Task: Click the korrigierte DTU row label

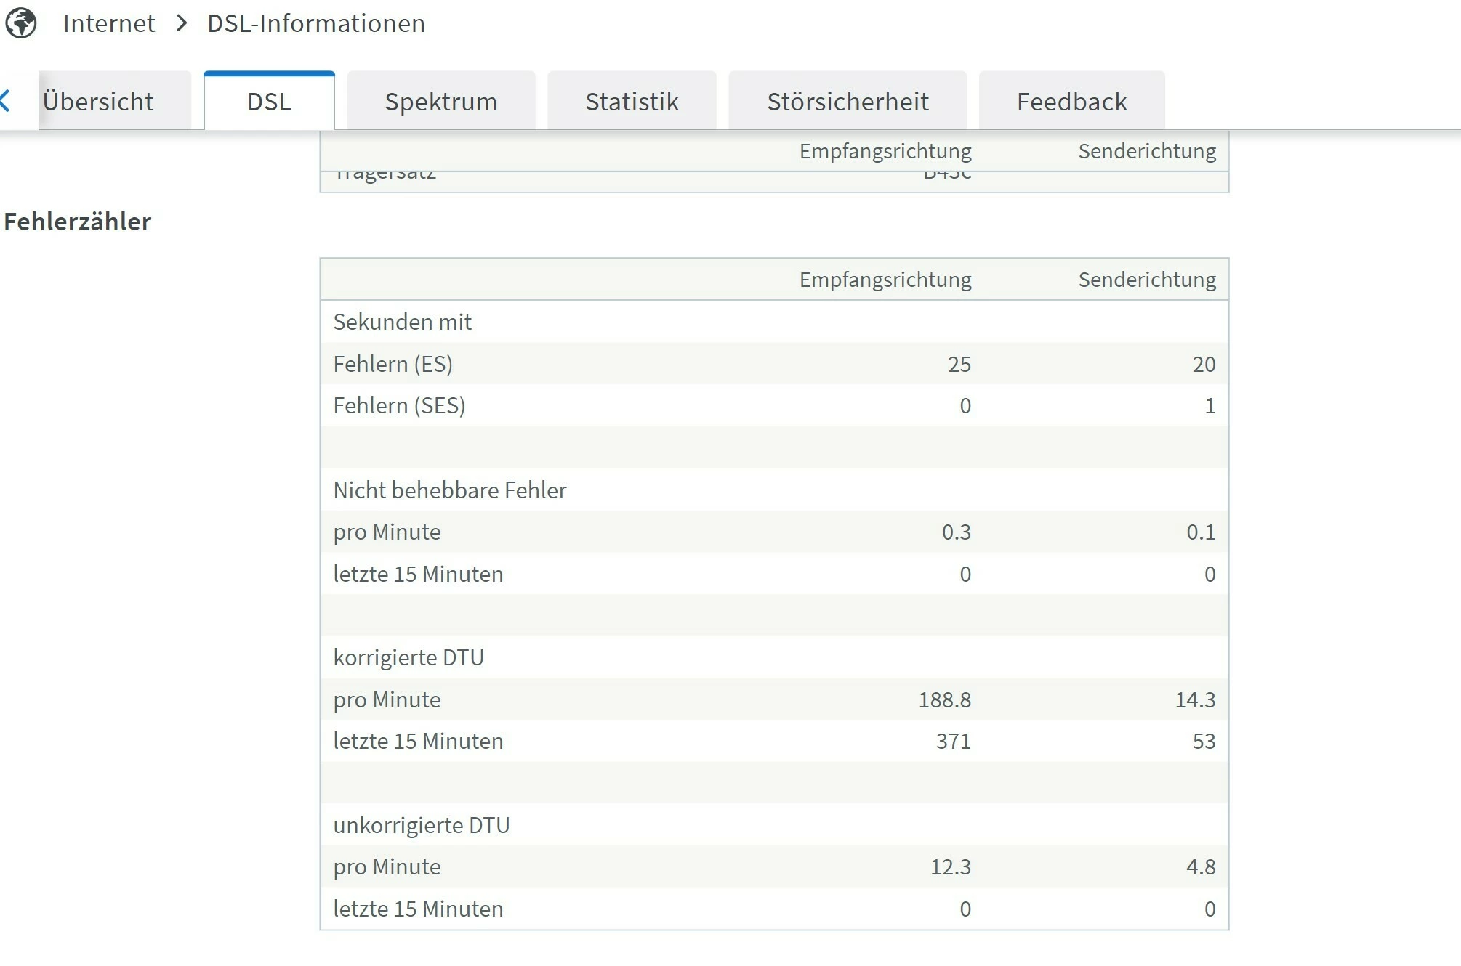Action: (x=408, y=657)
